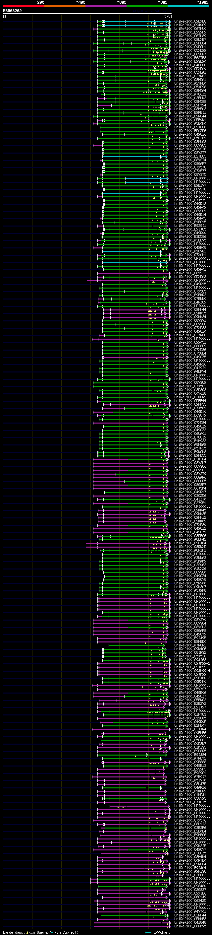Image resolution: width=212 pixels, height=935 pixels.
Task: Click the orange ~40% identity legend bar
Action: click(65, 6)
